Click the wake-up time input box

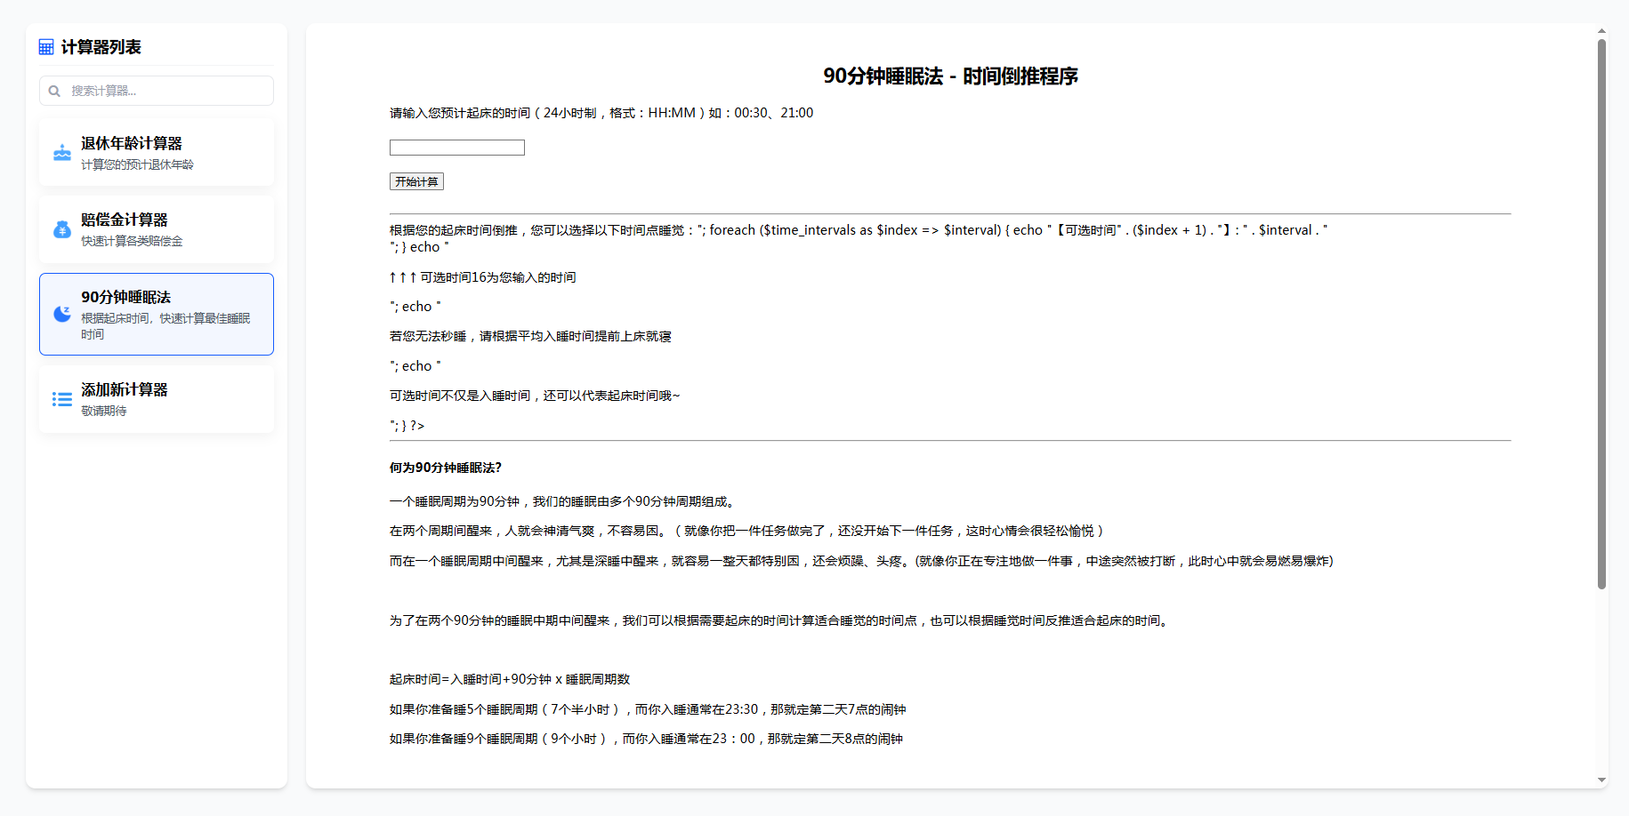456,148
